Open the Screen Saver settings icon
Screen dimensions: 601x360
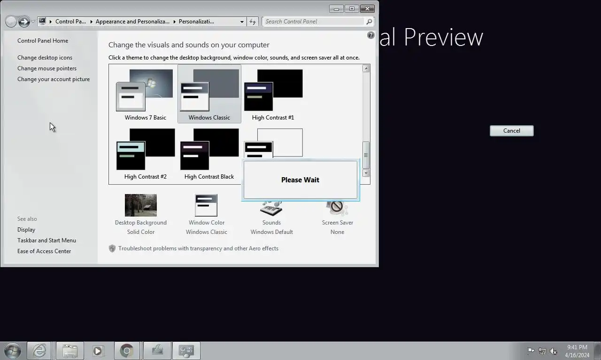coord(337,209)
